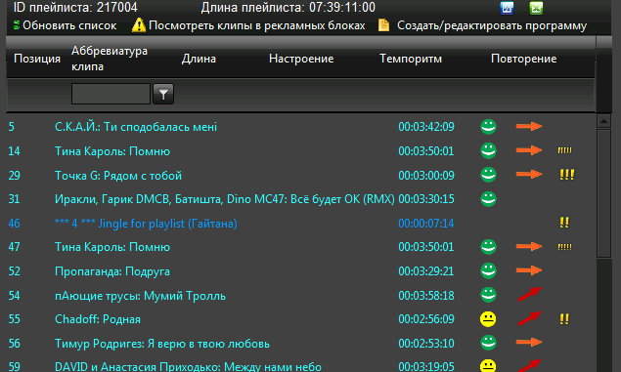This screenshot has height=372, width=621.
Task: Click green smiley in row 14 Тина Кароль
Action: pyautogui.click(x=488, y=150)
